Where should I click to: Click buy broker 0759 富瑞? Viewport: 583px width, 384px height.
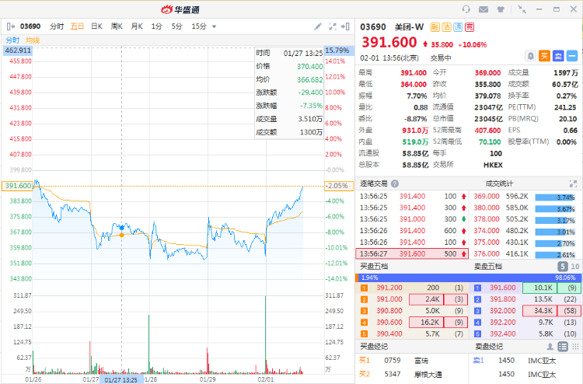coord(411,361)
